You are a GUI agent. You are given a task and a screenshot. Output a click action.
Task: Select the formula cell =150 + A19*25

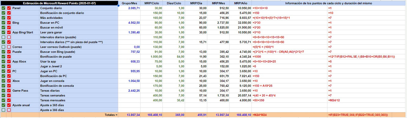tap(289, 86)
